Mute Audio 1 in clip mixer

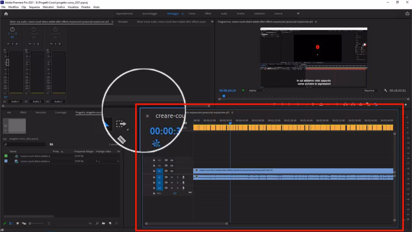[9, 44]
